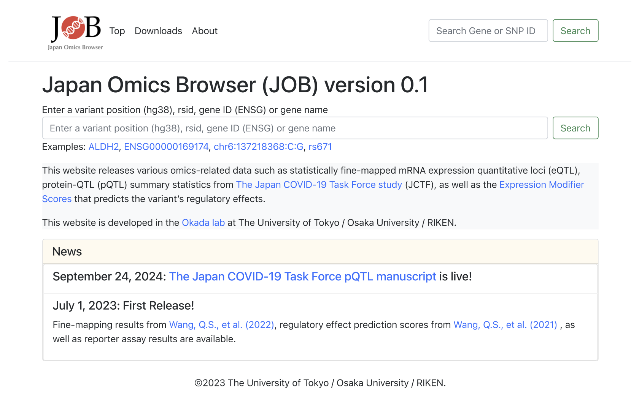Click the ©2023 University of Tokyo footer text
This screenshot has height=397, width=639.
point(320,383)
